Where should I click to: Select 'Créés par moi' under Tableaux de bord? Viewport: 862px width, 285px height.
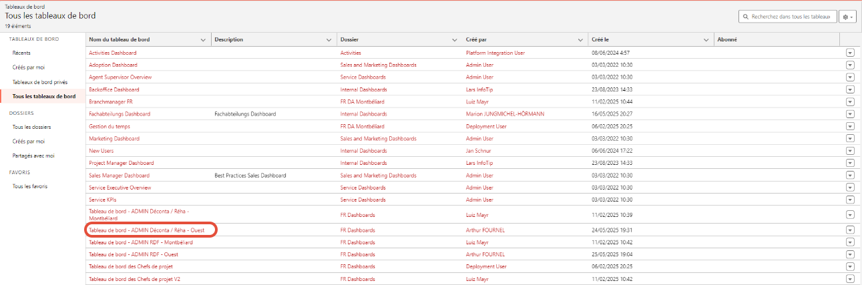coord(29,67)
